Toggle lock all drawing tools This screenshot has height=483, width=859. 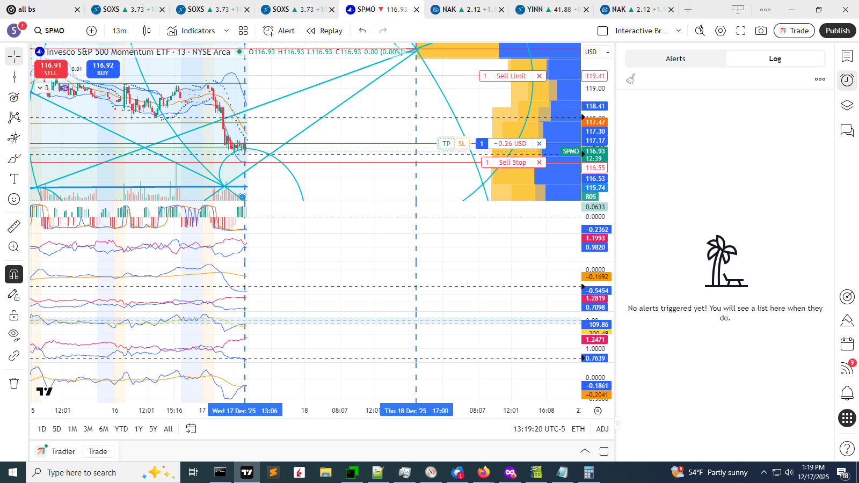coord(14,315)
